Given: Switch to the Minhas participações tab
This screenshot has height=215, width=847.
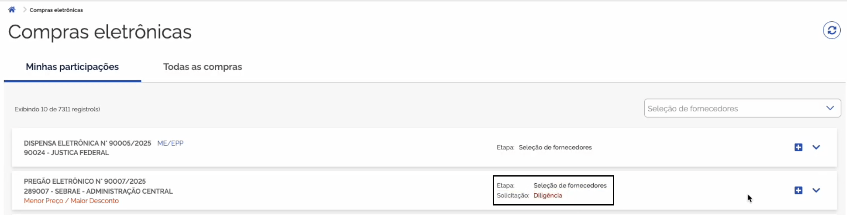Looking at the screenshot, I should point(72,67).
